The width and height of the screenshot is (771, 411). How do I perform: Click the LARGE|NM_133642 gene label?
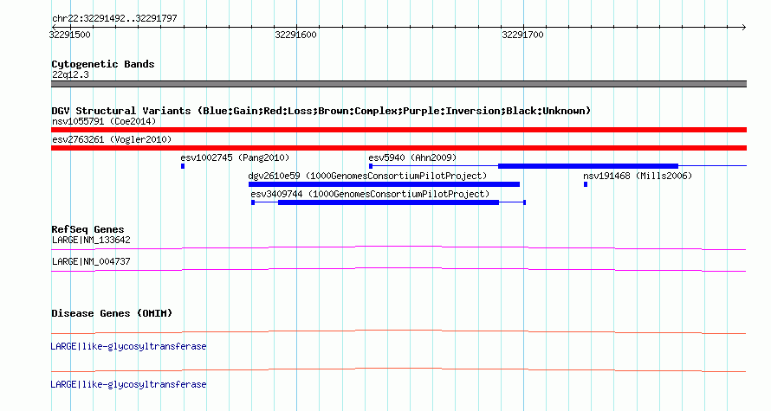point(91,241)
